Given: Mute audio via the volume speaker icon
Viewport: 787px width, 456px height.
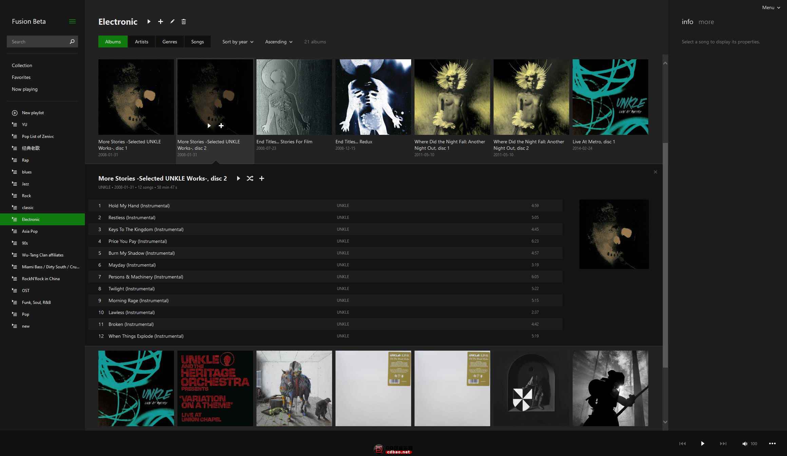Looking at the screenshot, I should coord(745,444).
